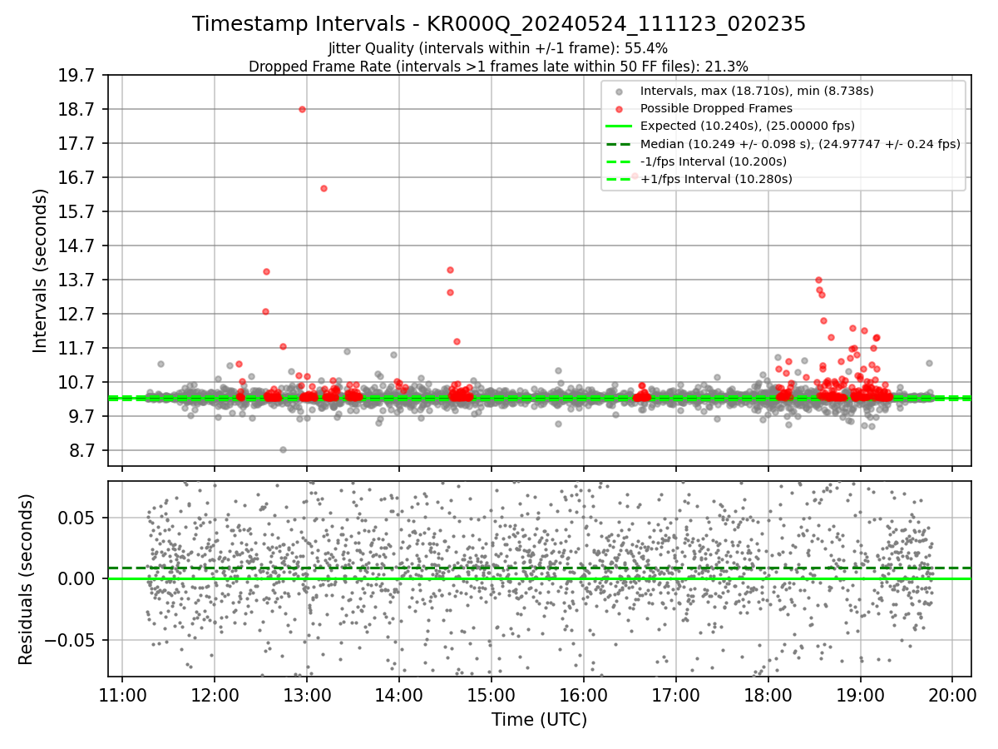The image size is (998, 749).
Task: Click the x-axis tick label 18:00
Action: [x=768, y=694]
